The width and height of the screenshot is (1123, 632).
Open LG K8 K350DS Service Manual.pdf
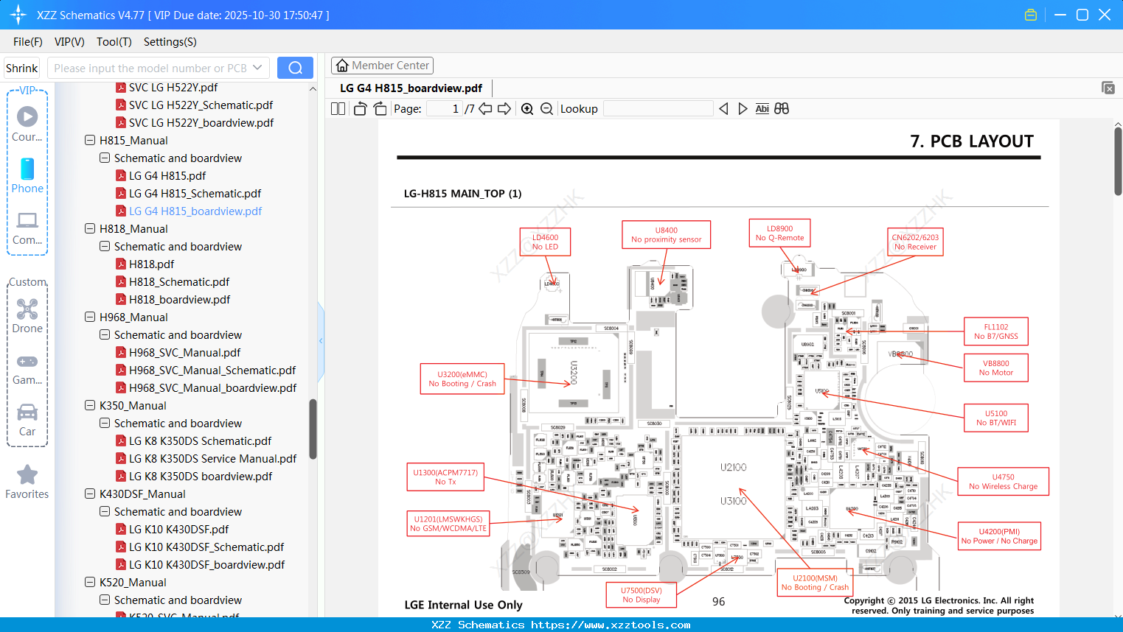[x=206, y=458]
